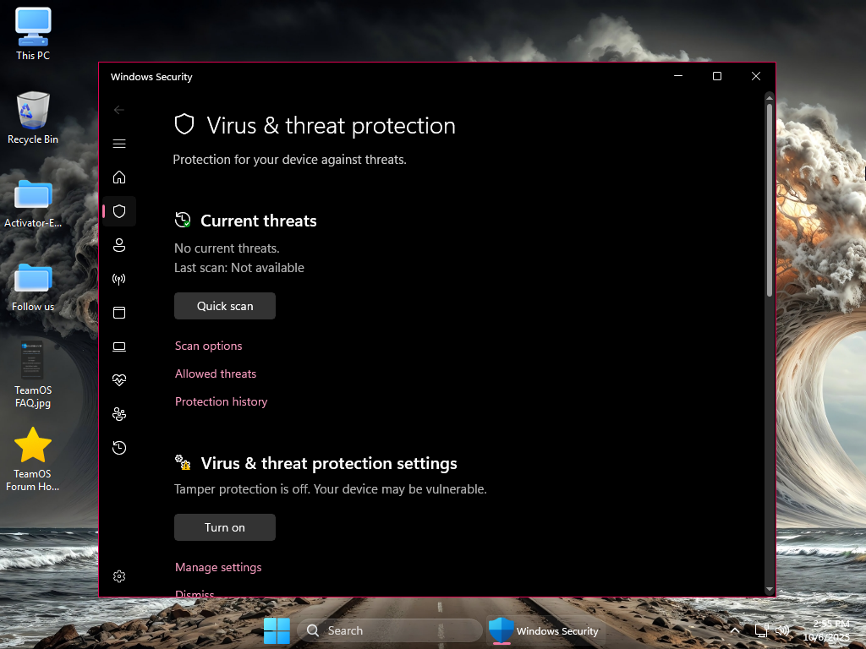The width and height of the screenshot is (866, 649).
Task: Open the Protection history link
Action: (221, 401)
